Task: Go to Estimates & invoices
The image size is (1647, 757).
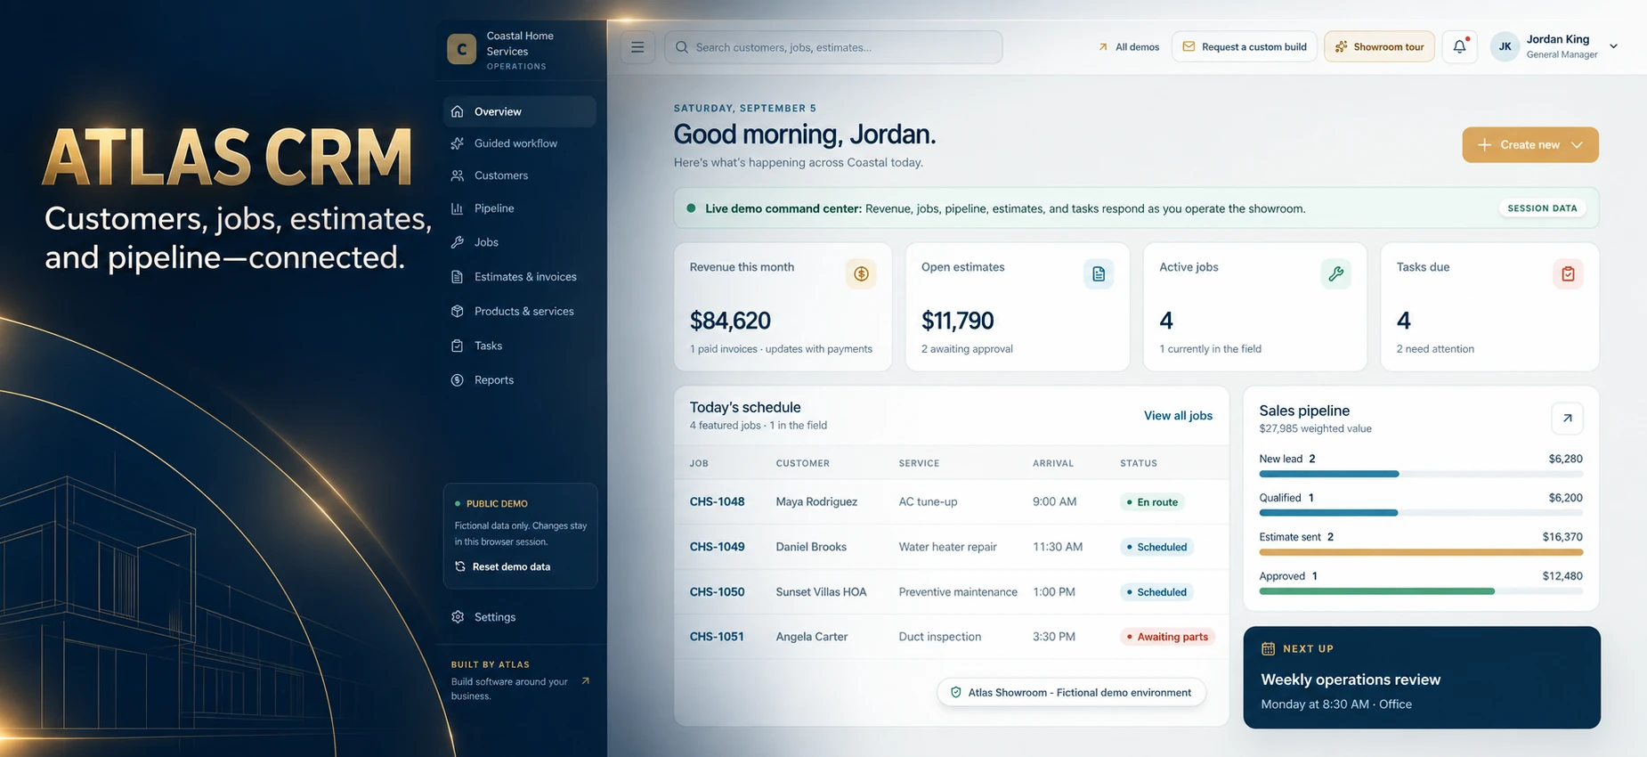Action: tap(520, 277)
